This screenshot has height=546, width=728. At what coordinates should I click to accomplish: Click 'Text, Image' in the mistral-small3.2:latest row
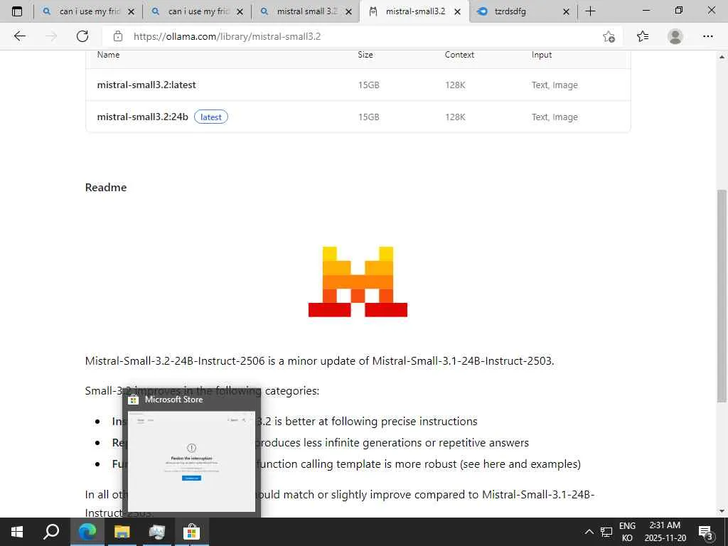click(x=555, y=85)
